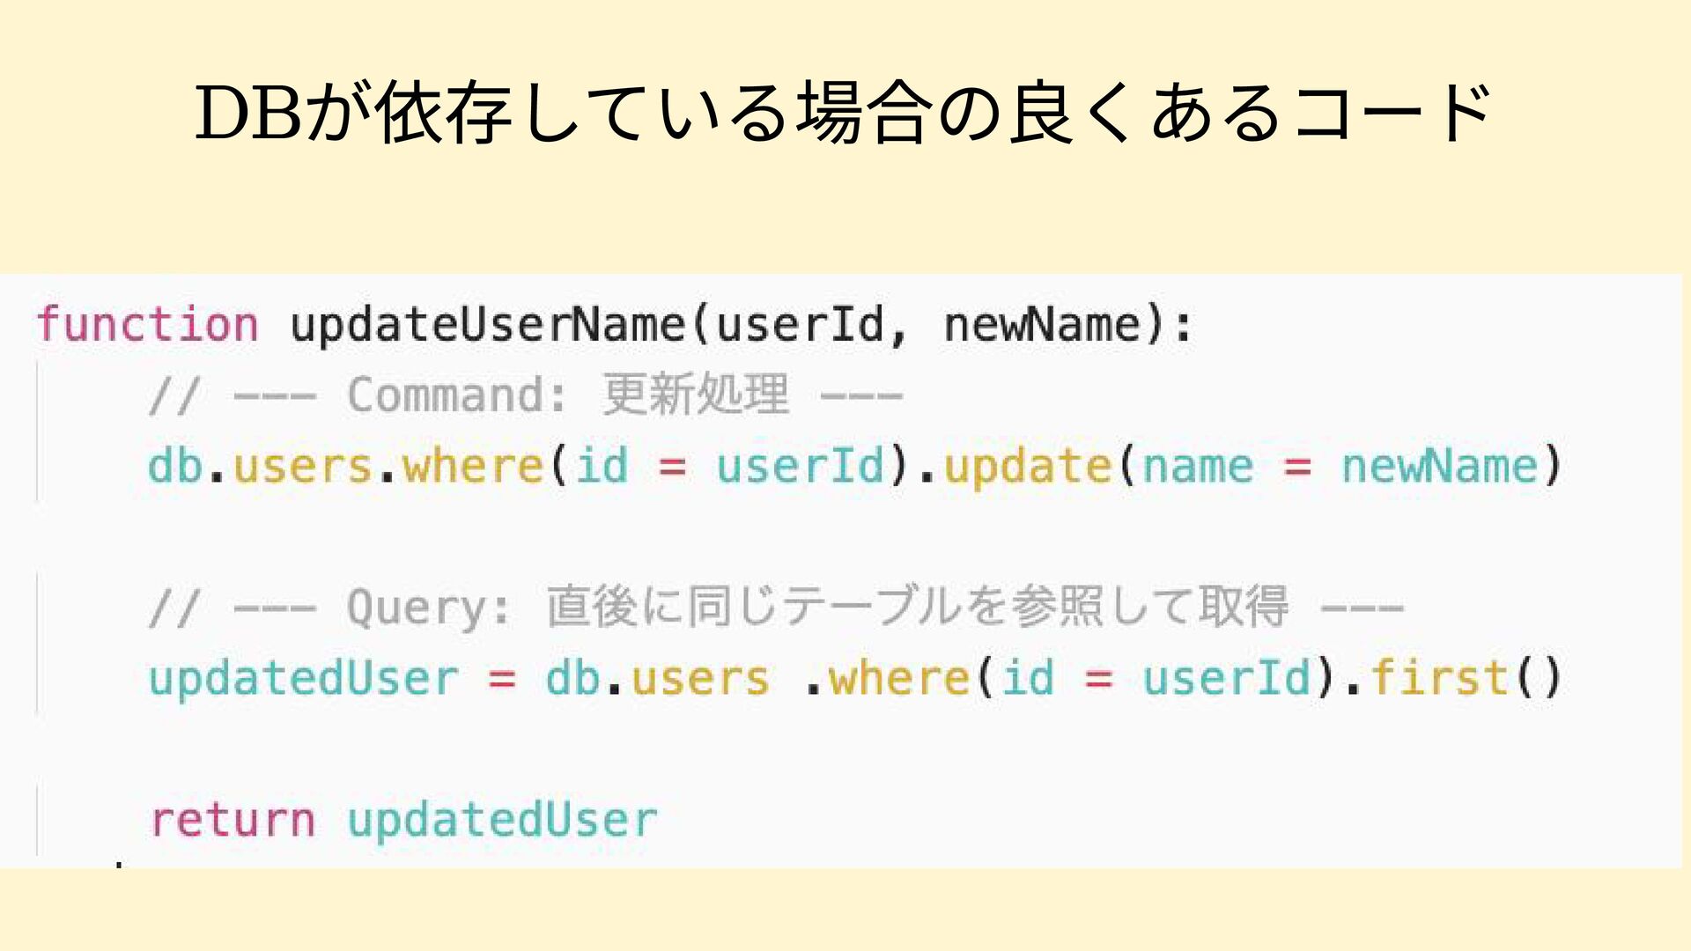The width and height of the screenshot is (1691, 951).
Task: Click the 'updateUserName(userId, newName):' signature text
Action: coord(742,325)
